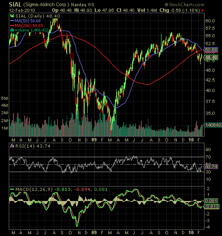Click the 45.0 price axis label
Viewport: 222px width, 236px height.
tap(210, 70)
